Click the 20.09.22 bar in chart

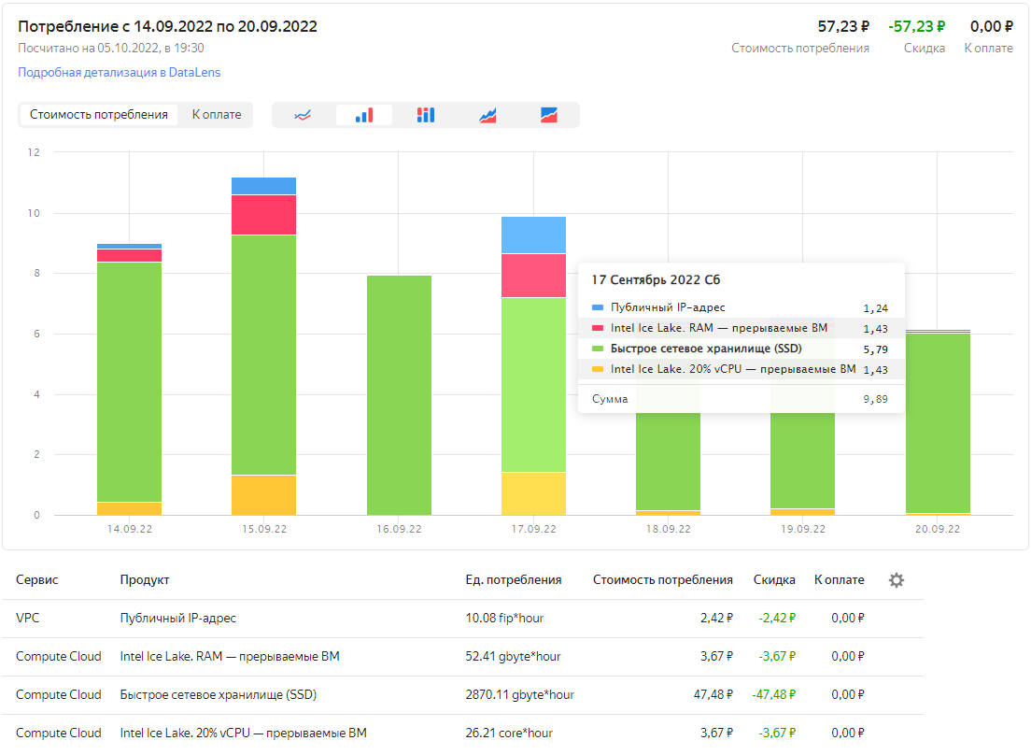(938, 422)
